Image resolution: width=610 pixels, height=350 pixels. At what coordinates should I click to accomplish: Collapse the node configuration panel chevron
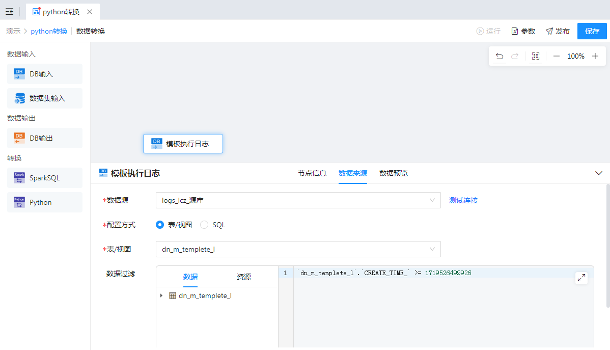coord(599,173)
